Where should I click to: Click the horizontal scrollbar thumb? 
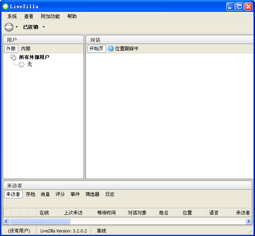pos(40,221)
